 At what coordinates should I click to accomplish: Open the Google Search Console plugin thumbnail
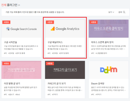pyautogui.click(x=21, y=29)
